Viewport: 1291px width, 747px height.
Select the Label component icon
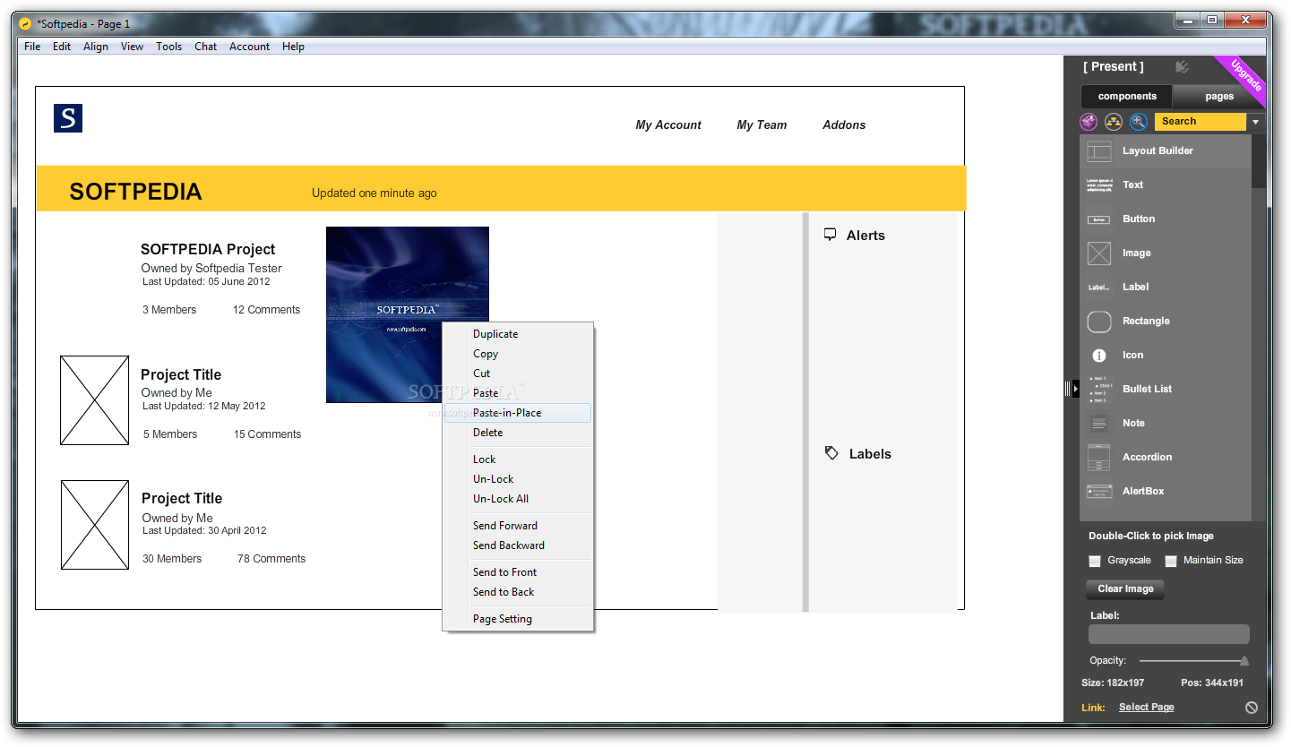1099,288
